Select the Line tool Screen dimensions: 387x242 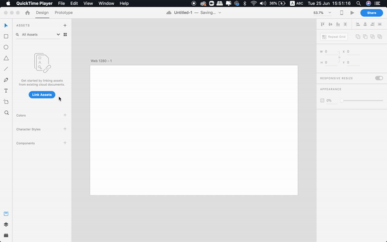pyautogui.click(x=6, y=69)
